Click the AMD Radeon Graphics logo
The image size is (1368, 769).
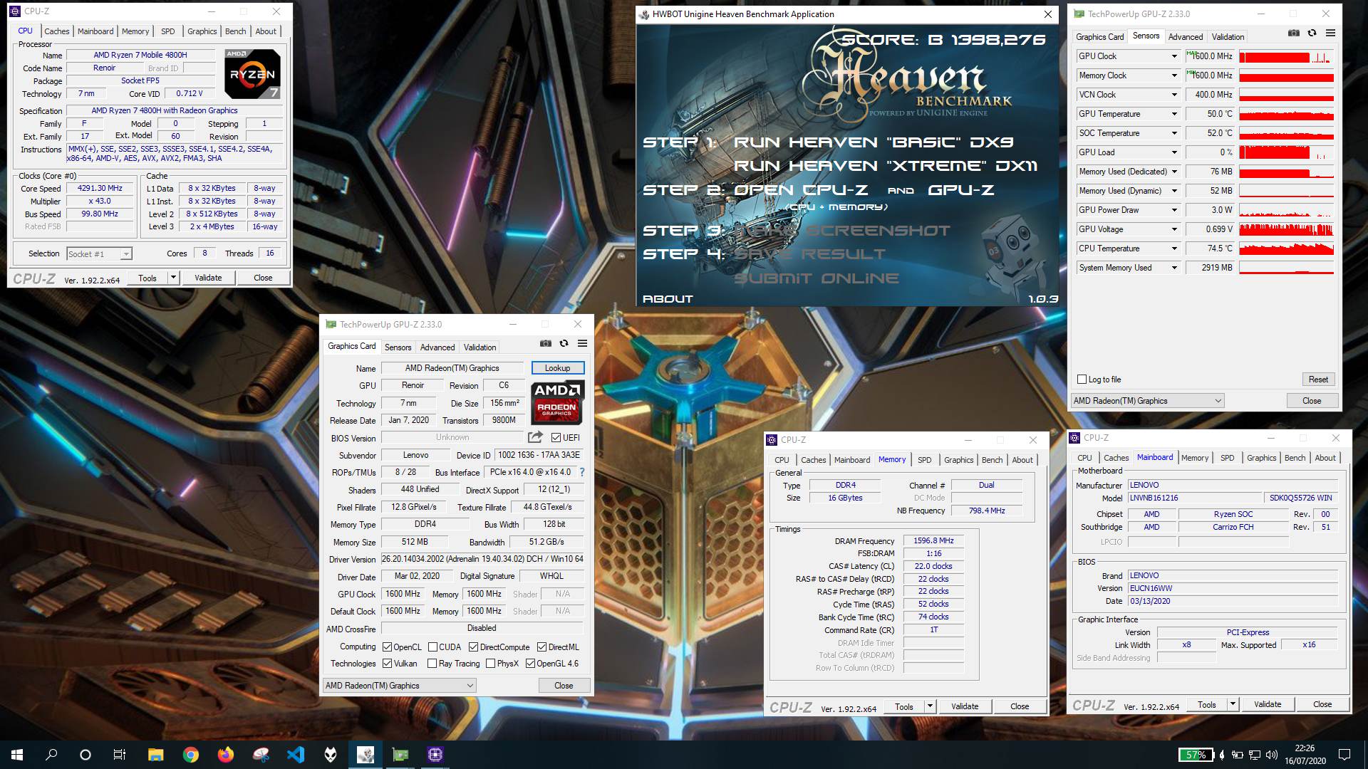558,402
